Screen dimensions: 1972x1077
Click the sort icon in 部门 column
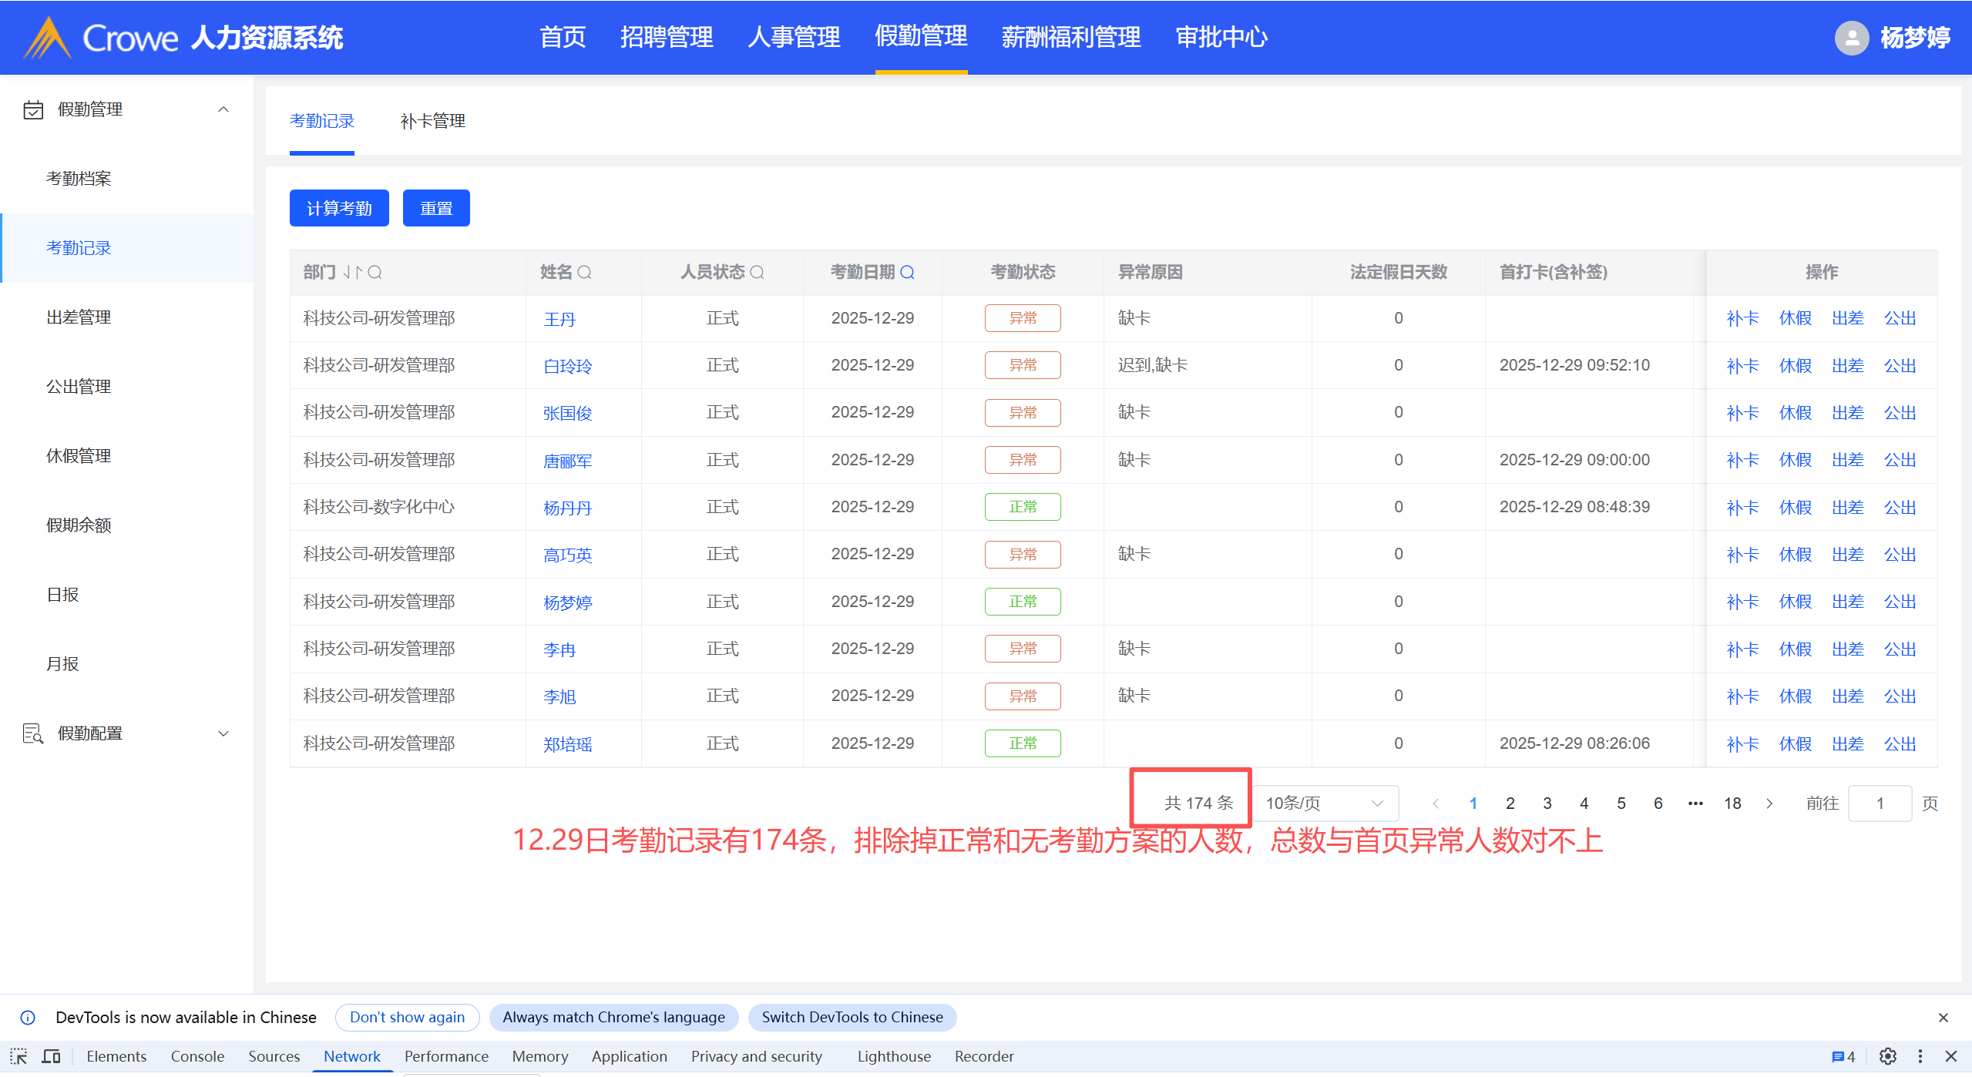point(352,272)
